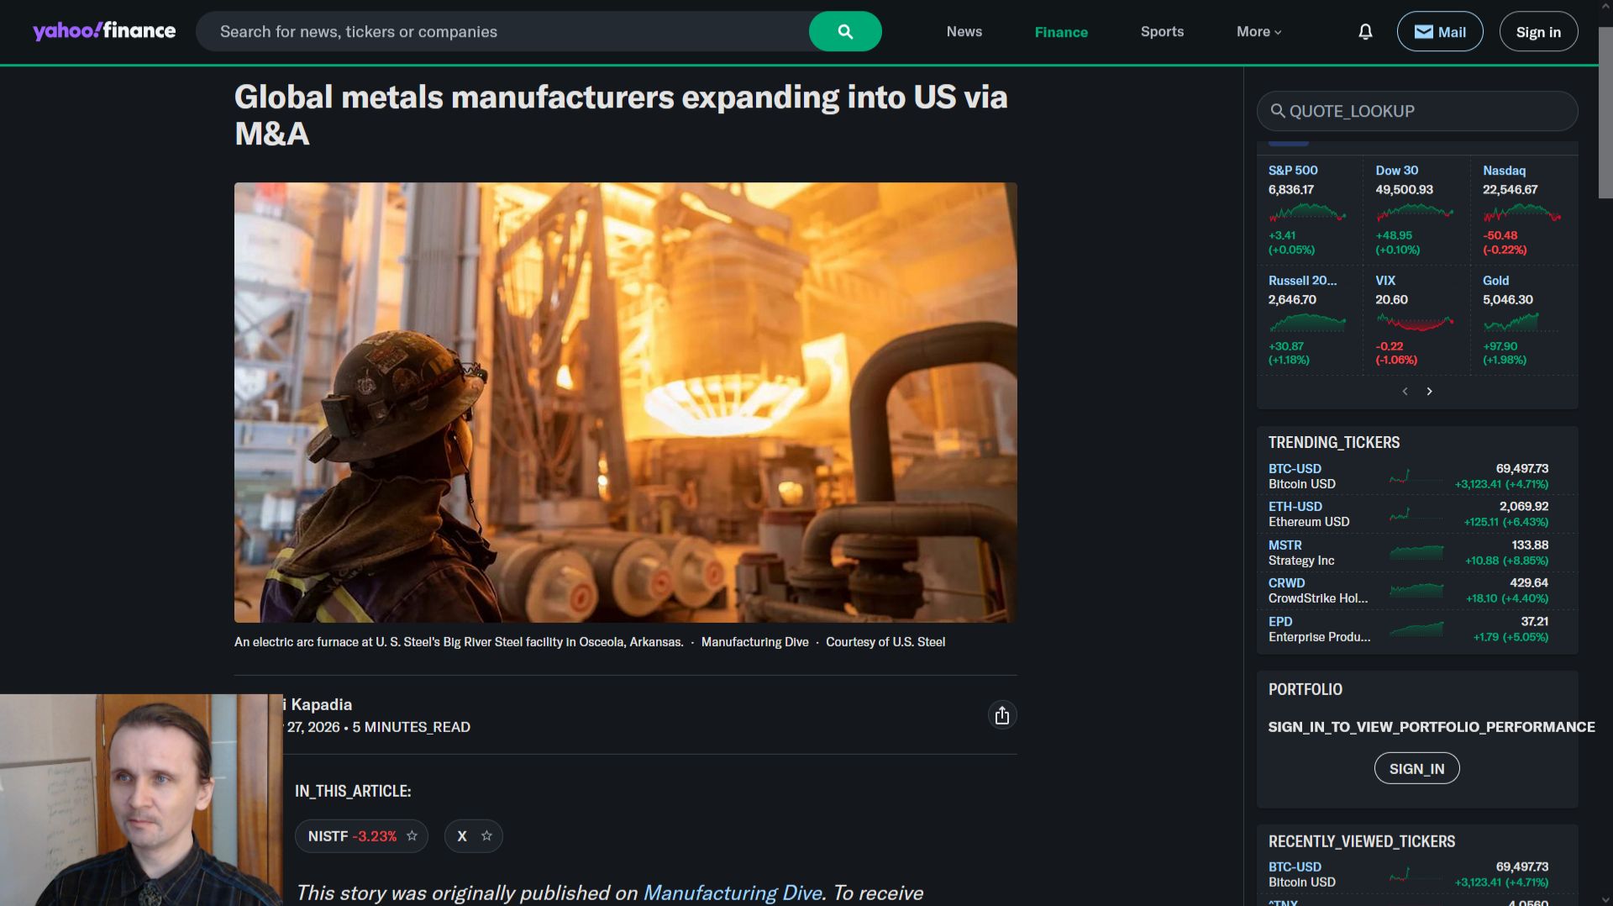Screen dimensions: 1613x906
Task: Click the Sign in button
Action: point(1538,31)
